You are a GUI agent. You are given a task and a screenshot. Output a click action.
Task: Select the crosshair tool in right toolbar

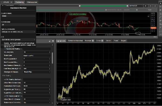pos(160,7)
